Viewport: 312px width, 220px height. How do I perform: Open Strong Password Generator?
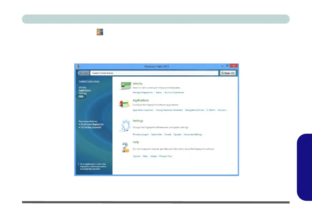click(x=169, y=110)
